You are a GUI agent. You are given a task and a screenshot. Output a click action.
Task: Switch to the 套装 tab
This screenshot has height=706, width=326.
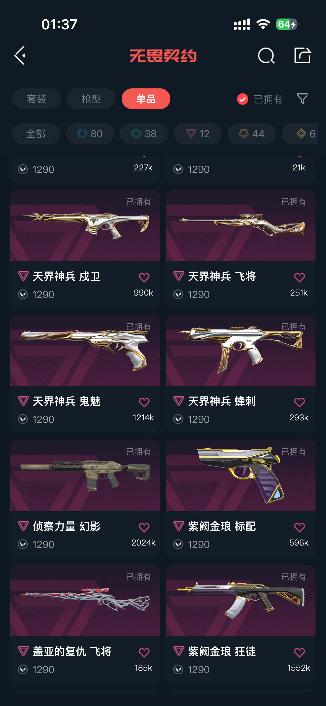coord(36,99)
